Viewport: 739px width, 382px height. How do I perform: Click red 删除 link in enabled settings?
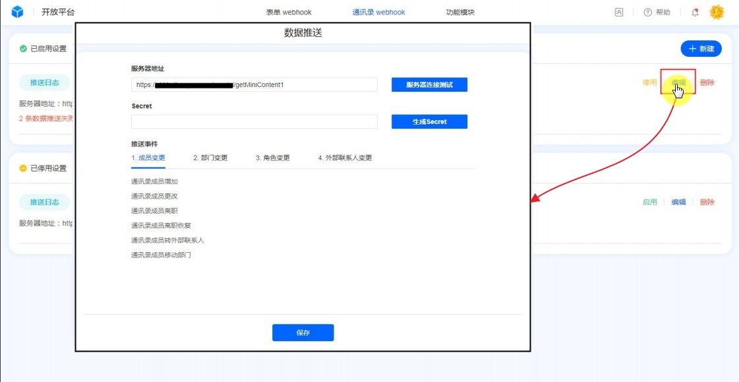click(707, 83)
